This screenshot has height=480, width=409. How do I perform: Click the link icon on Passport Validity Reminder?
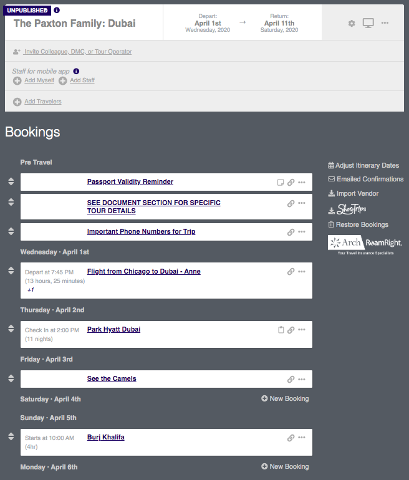[x=291, y=182]
